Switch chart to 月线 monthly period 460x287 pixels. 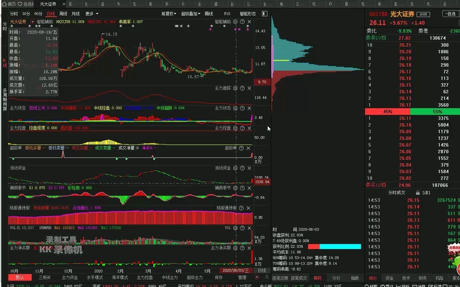coord(76,14)
